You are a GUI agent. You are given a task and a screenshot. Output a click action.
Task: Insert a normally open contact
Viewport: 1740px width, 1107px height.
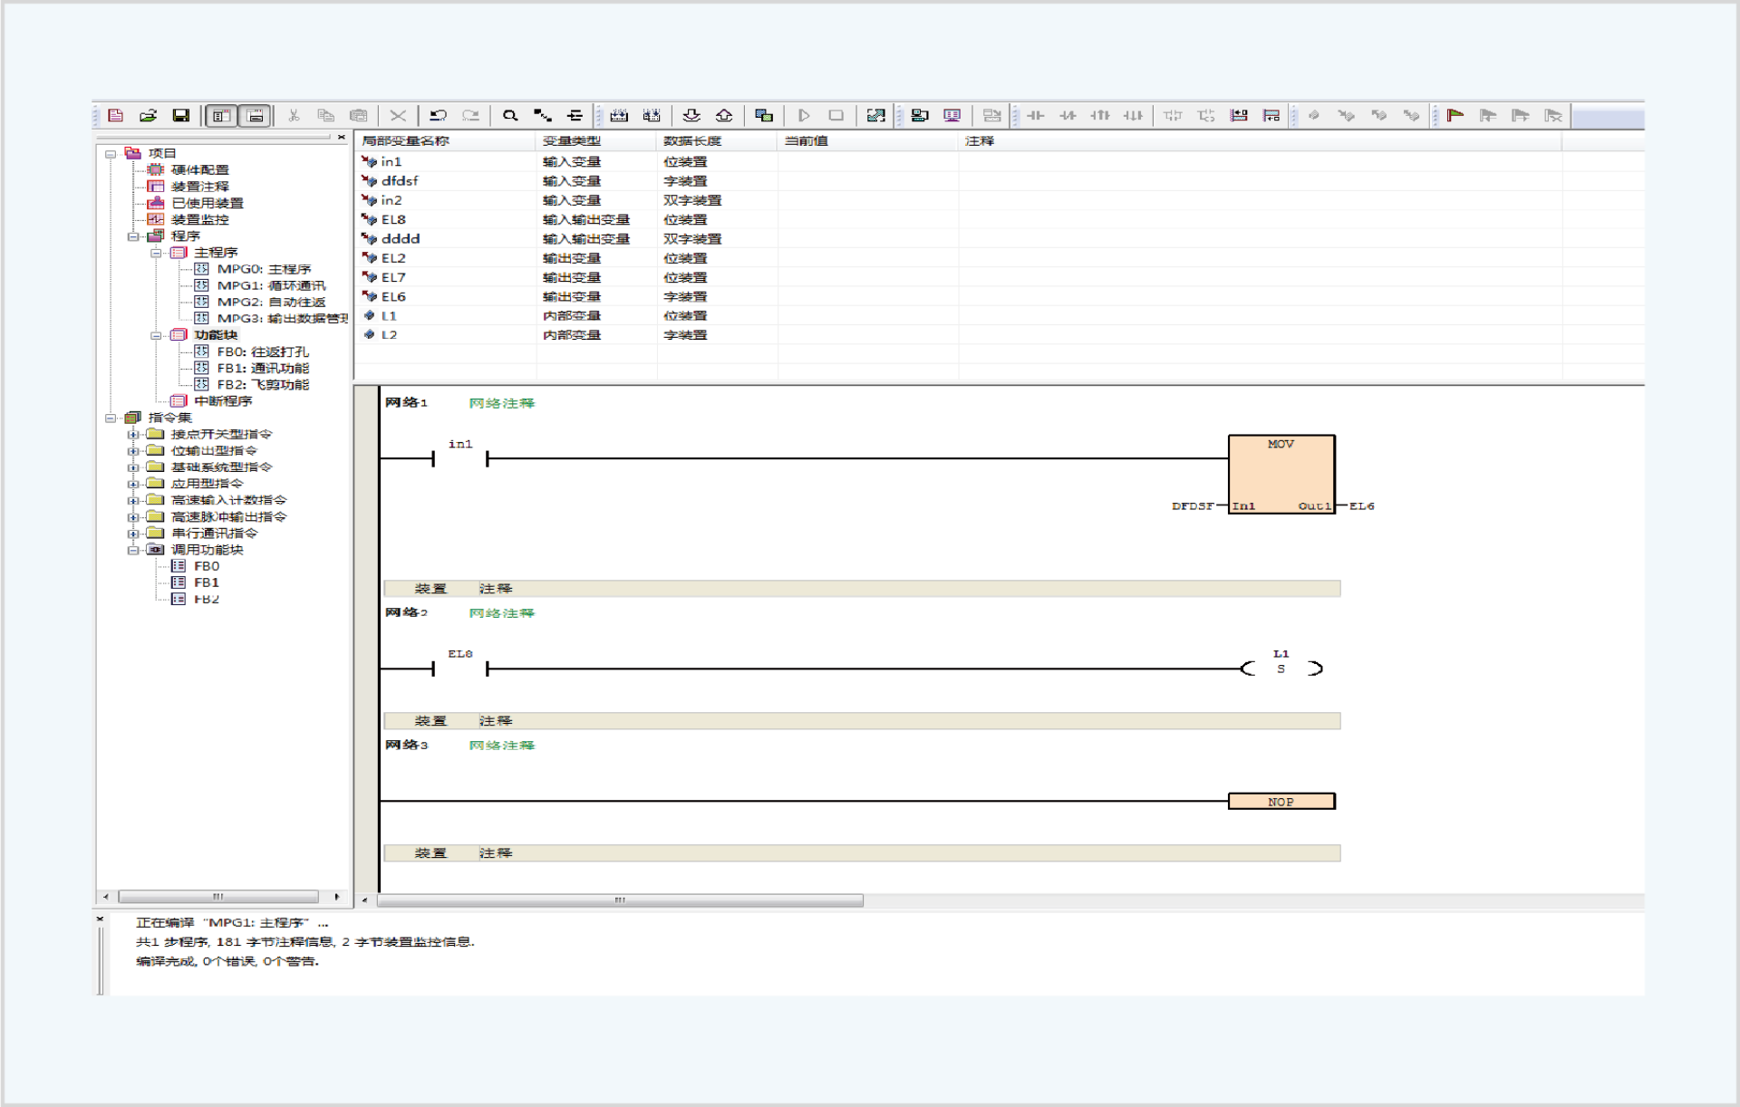coord(1037,115)
